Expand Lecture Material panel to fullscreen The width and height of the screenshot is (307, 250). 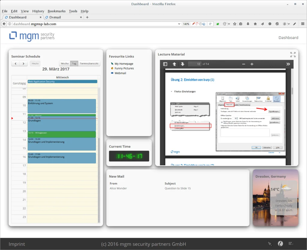293,54
